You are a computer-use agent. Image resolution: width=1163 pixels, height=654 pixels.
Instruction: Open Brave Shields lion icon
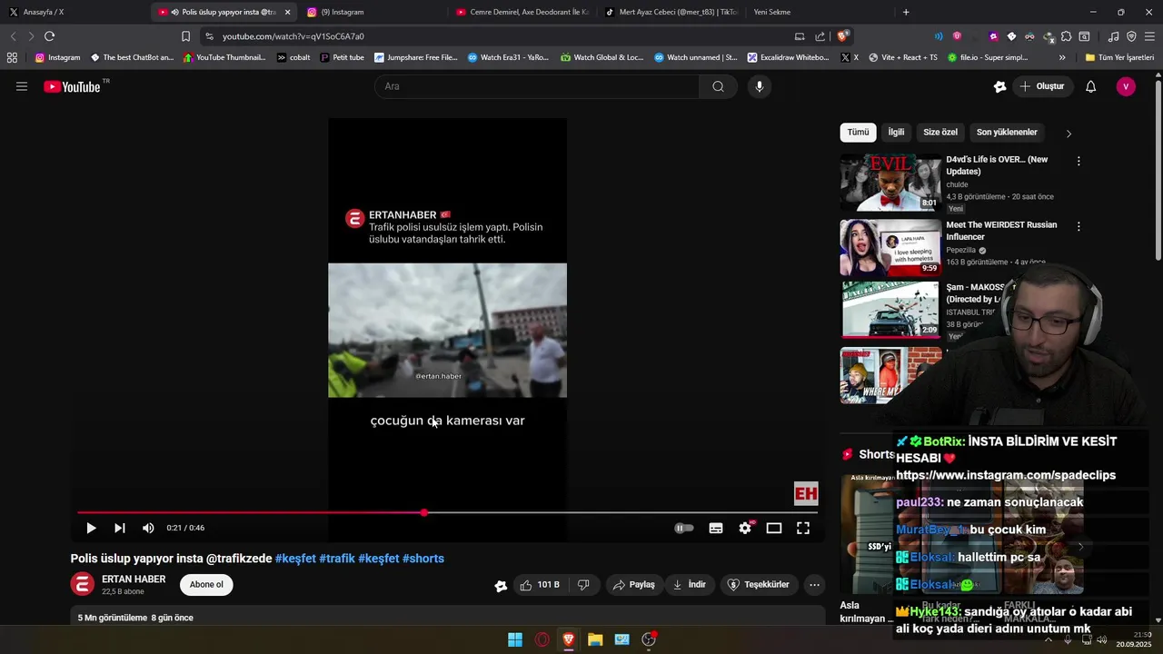(843, 36)
